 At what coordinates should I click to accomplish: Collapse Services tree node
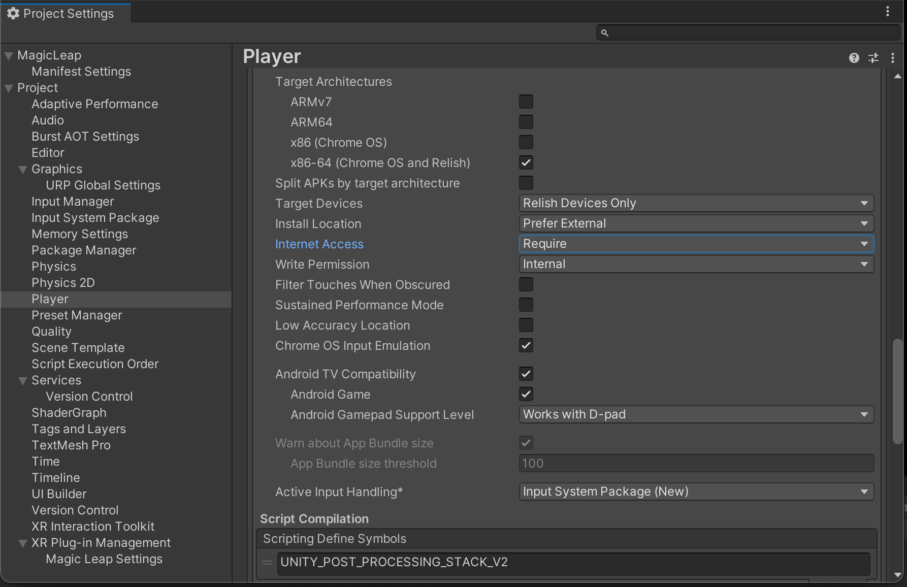pyautogui.click(x=23, y=380)
